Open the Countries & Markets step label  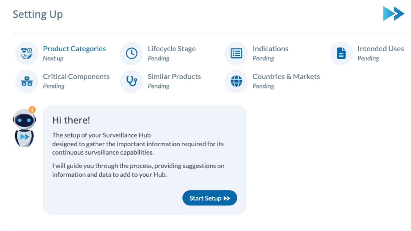pyautogui.click(x=286, y=77)
